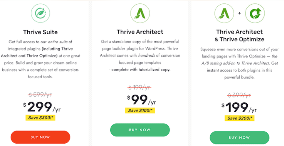Click the crossed-out $199/yr price
The height and width of the screenshot is (146, 284).
click(x=140, y=88)
